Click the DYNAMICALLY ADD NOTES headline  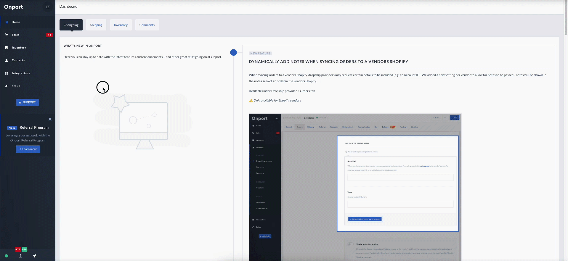click(x=328, y=62)
